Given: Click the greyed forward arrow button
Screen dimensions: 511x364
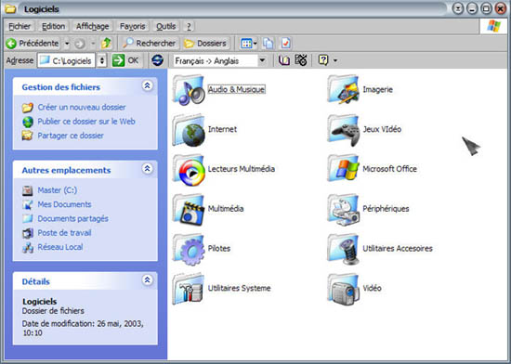Looking at the screenshot, I should 80,44.
